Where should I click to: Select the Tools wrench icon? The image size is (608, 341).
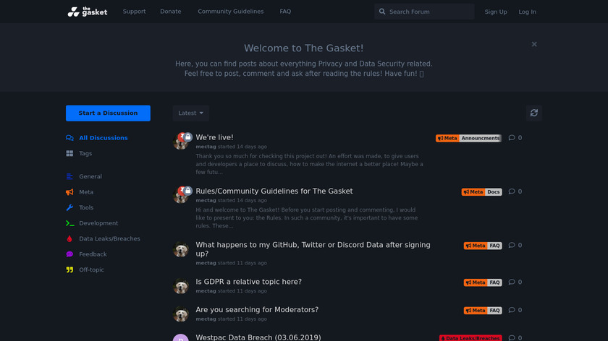pos(69,207)
